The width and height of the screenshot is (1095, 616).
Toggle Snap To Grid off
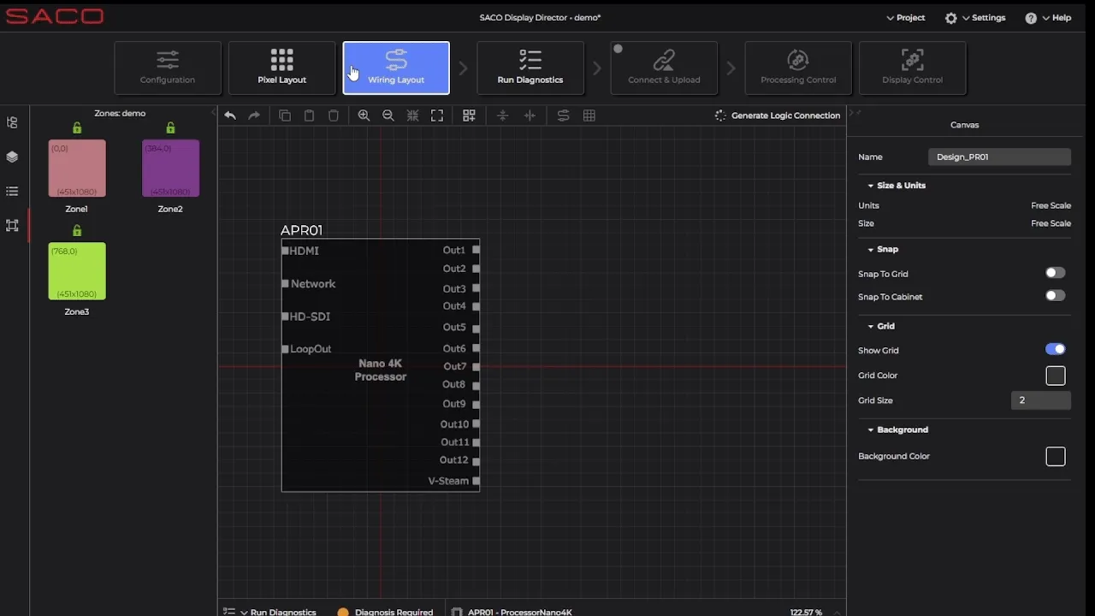[1055, 272]
